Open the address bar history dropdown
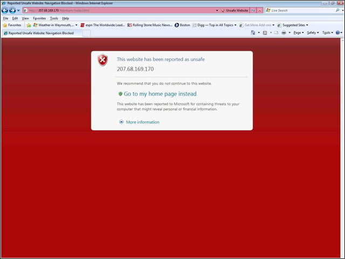This screenshot has height=259, width=345. pyautogui.click(x=217, y=10)
